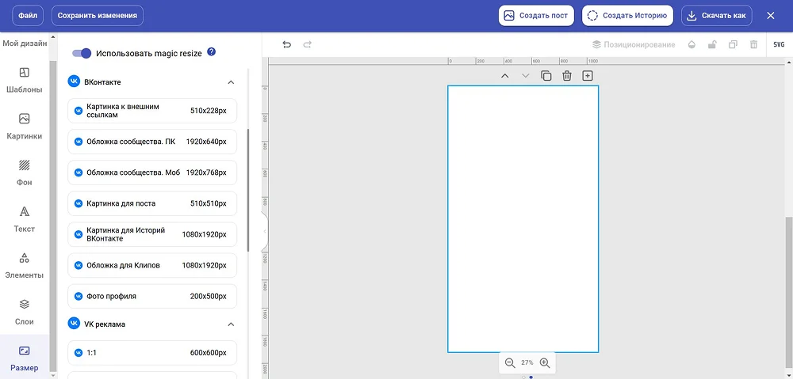Select Обложка сообщества. ПК size
This screenshot has height=379, width=793.
(x=152, y=142)
